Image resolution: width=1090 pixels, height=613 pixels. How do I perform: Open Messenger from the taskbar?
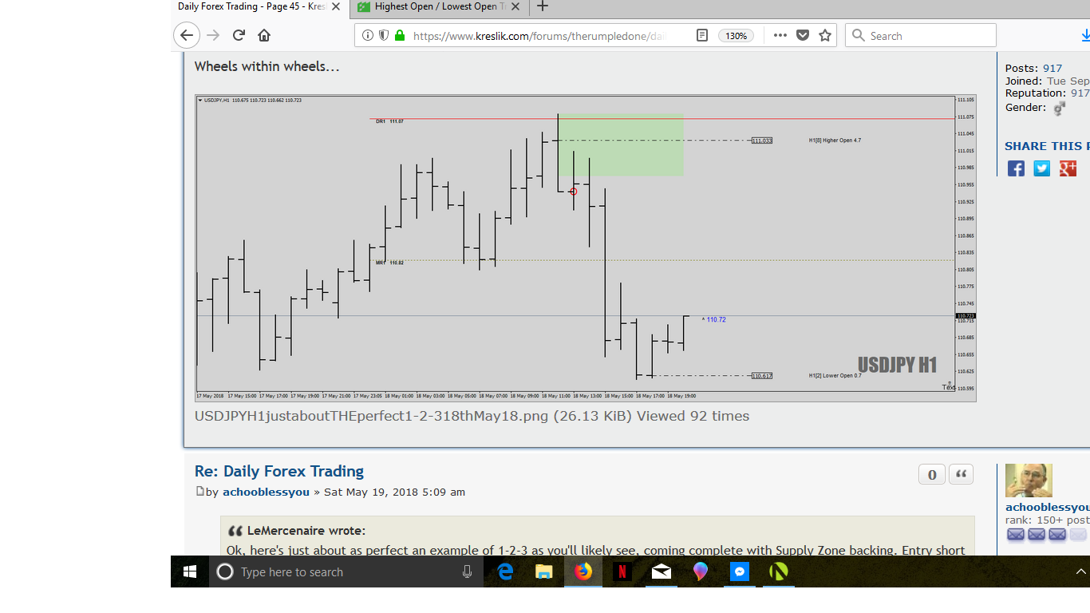[740, 571]
